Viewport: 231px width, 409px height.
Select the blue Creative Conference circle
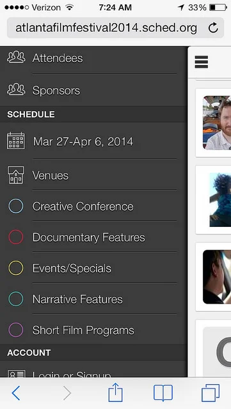pos(16,206)
